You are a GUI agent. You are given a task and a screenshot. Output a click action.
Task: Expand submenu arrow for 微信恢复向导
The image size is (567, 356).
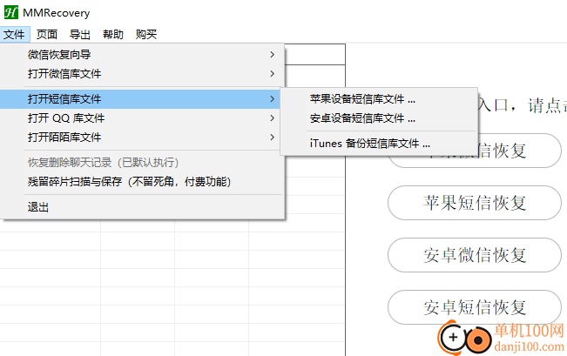(273, 55)
